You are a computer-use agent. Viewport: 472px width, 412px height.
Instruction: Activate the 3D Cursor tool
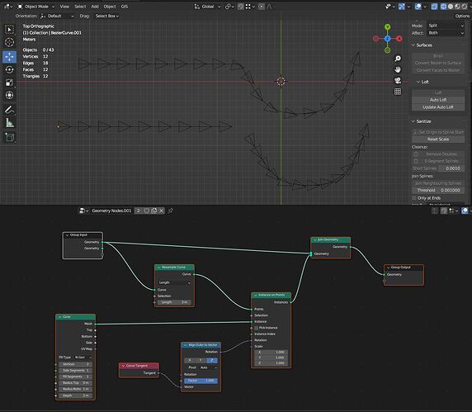tap(9, 42)
